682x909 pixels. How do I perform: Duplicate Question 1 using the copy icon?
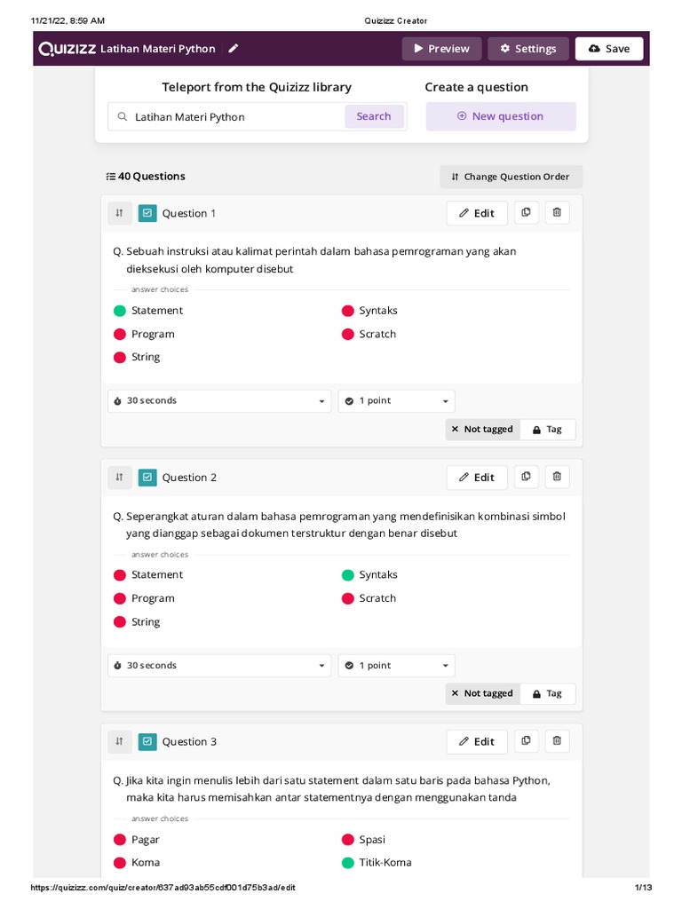[x=526, y=213]
